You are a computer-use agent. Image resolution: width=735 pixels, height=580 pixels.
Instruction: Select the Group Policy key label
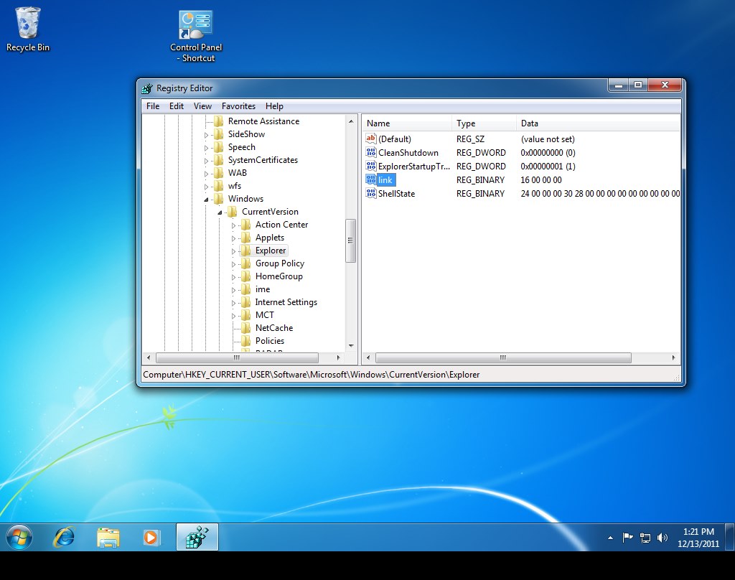click(x=280, y=263)
